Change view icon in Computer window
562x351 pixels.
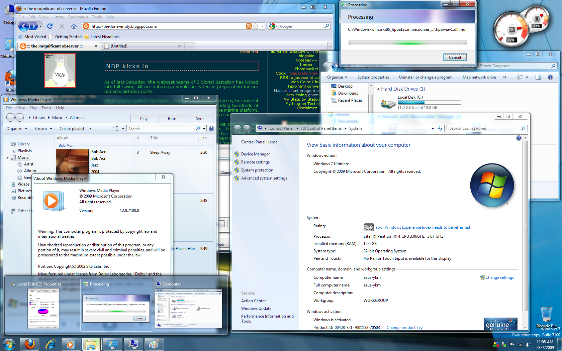520,77
